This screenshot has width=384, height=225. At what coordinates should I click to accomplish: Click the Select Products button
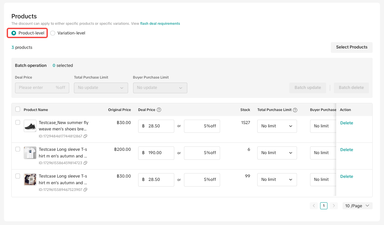point(352,47)
